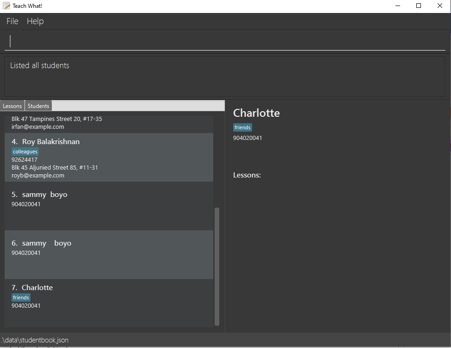Switch to the Lessons tab
The width and height of the screenshot is (451, 348).
[x=12, y=106]
